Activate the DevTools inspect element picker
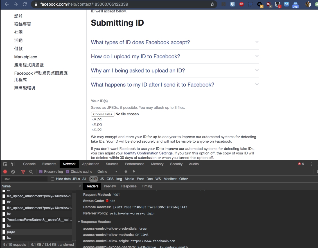318x248 pixels. coord(5,164)
